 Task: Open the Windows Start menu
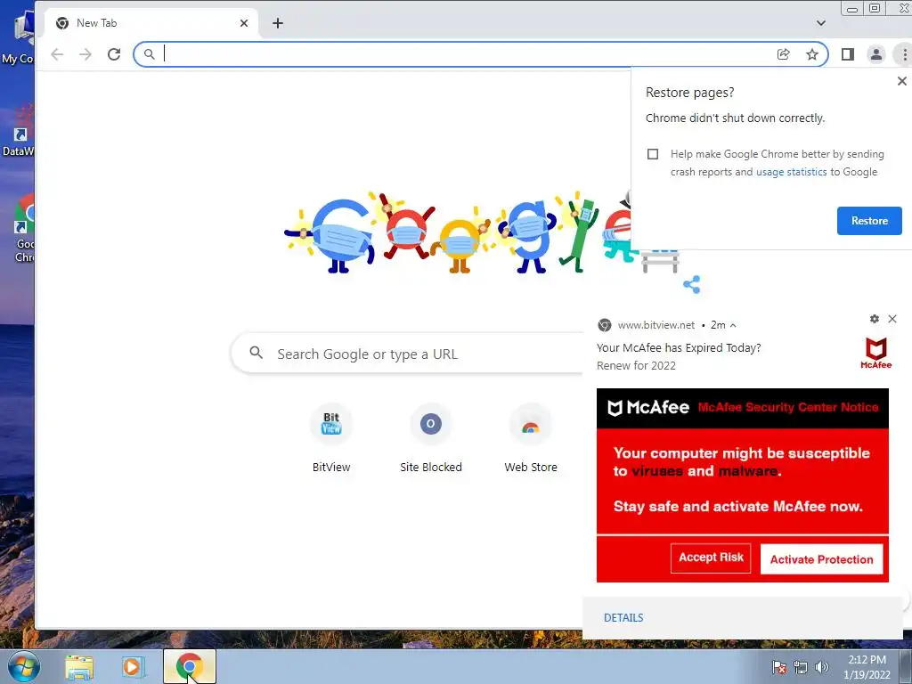24,666
